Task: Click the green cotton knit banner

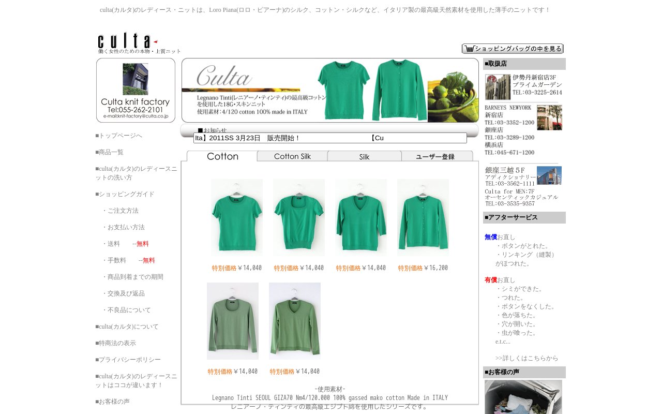Action: click(330, 90)
